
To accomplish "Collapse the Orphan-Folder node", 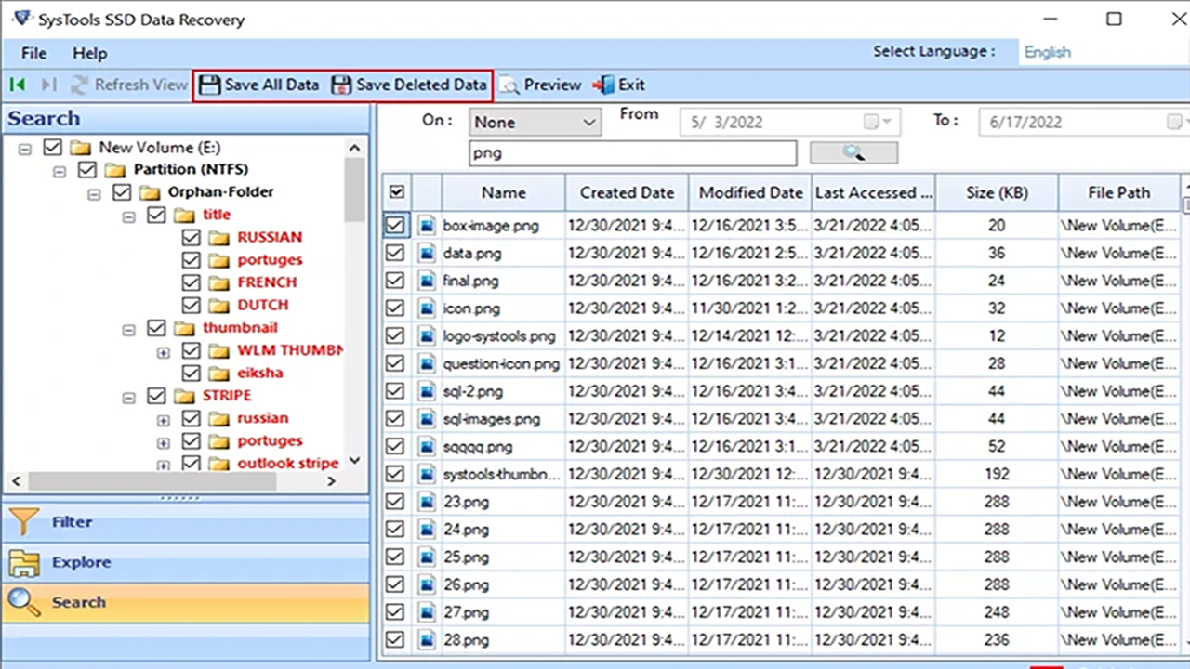I will pos(94,193).
